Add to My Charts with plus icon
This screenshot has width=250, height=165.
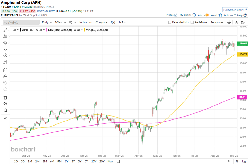[194, 15]
